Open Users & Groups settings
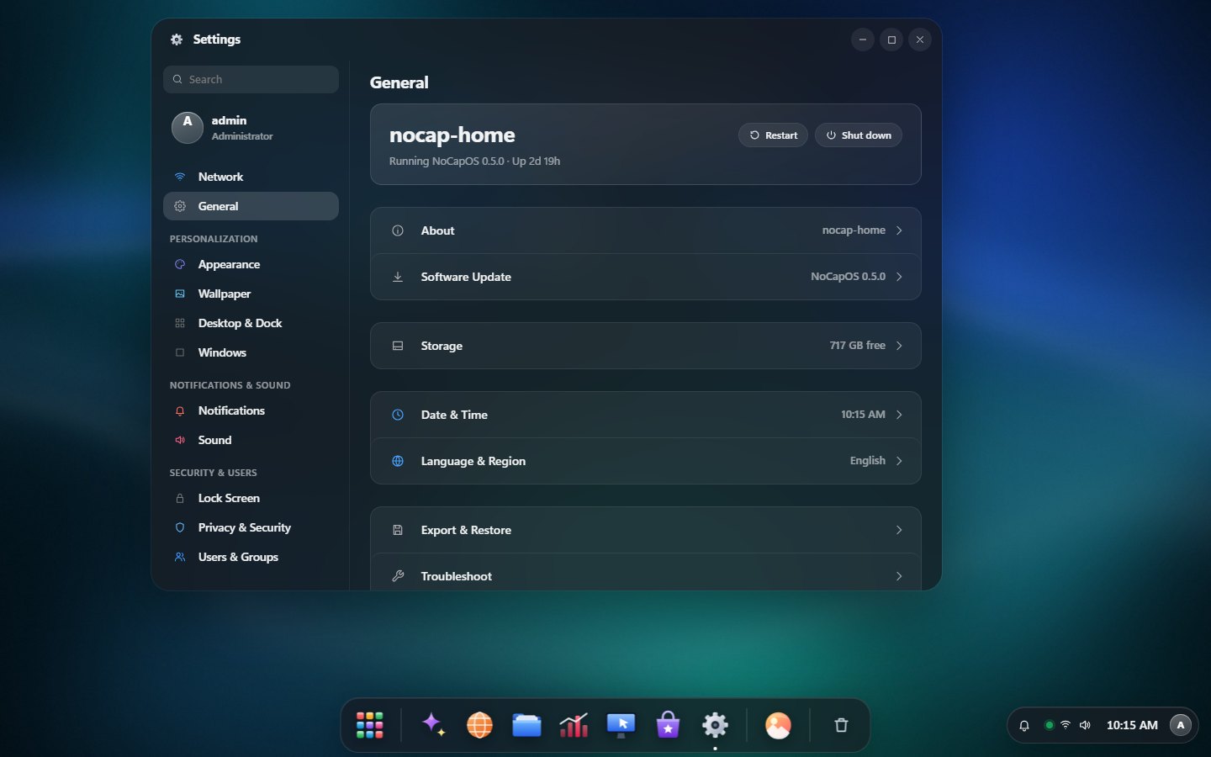 (251, 557)
